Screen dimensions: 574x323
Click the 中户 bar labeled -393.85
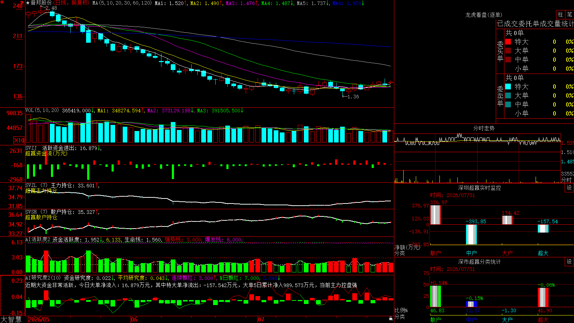point(471,234)
